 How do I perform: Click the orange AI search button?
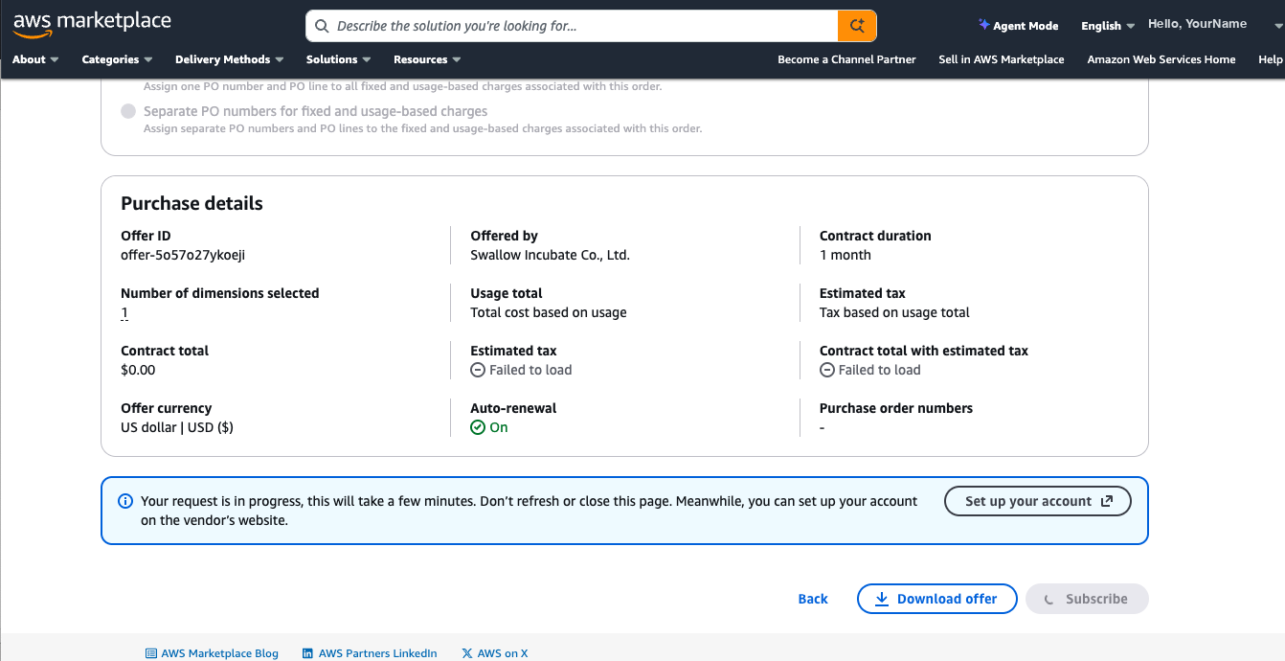(x=857, y=26)
